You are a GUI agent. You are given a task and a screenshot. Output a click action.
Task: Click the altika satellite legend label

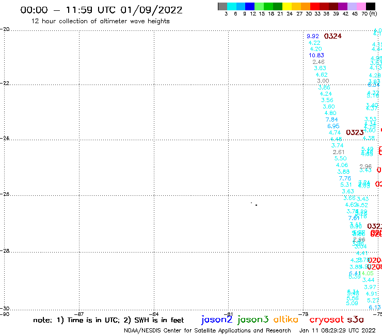(x=286, y=320)
